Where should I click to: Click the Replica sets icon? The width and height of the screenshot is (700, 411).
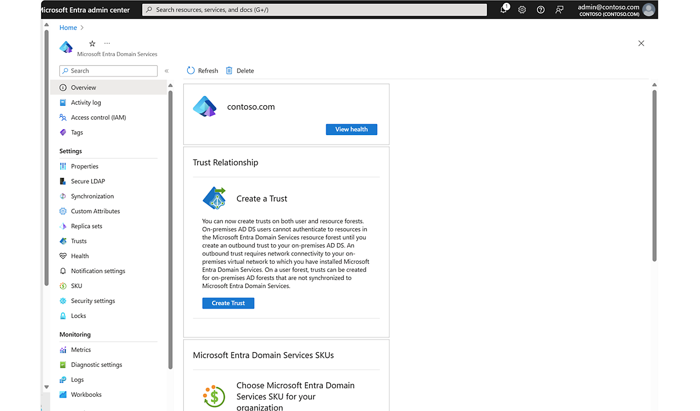pyautogui.click(x=63, y=226)
